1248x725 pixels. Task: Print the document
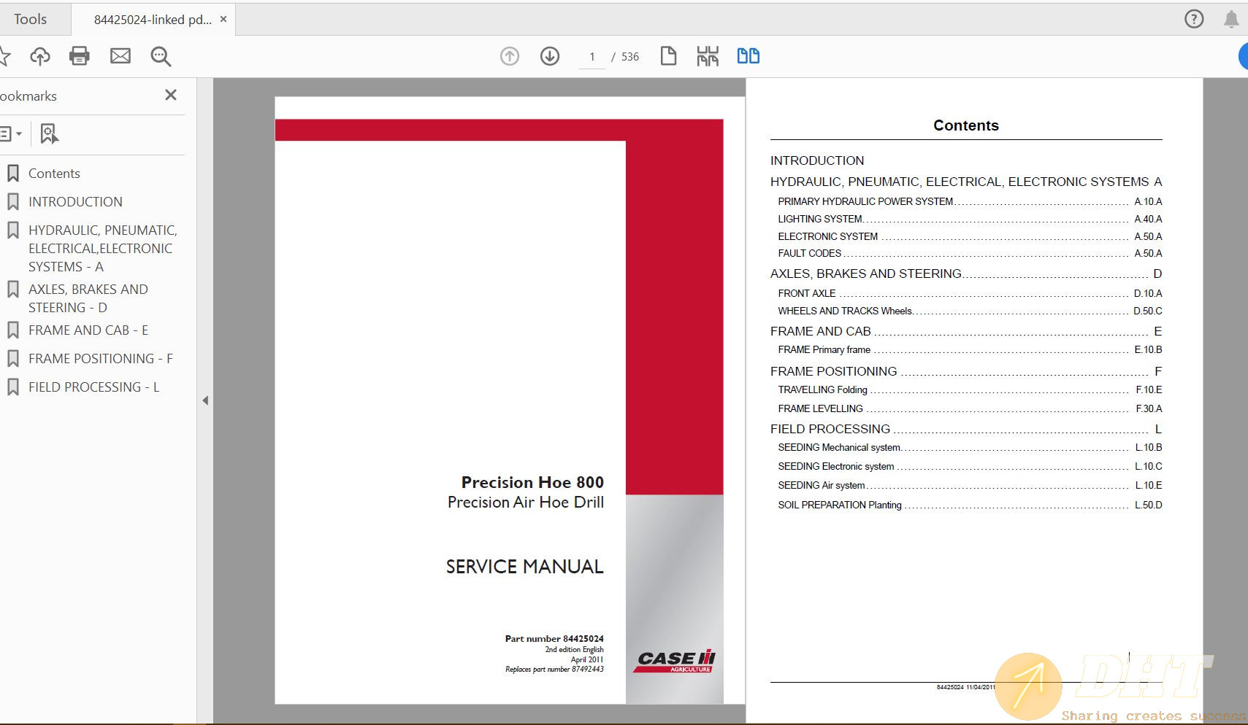(80, 56)
